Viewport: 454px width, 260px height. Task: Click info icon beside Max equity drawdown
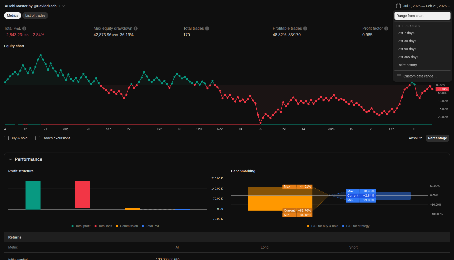(x=136, y=28)
